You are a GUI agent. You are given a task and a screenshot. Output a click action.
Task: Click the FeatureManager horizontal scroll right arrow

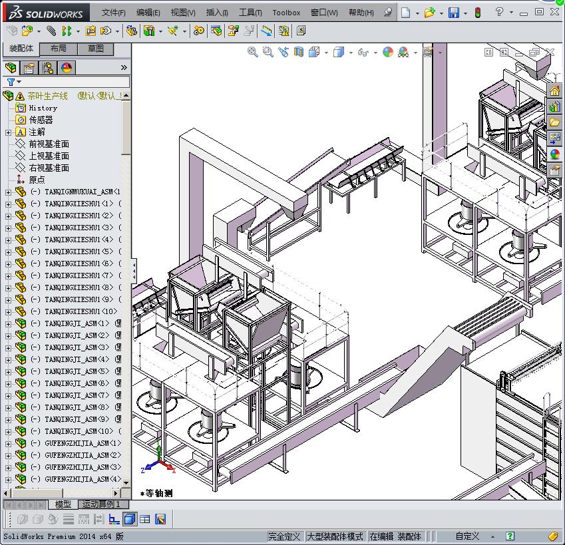115,493
